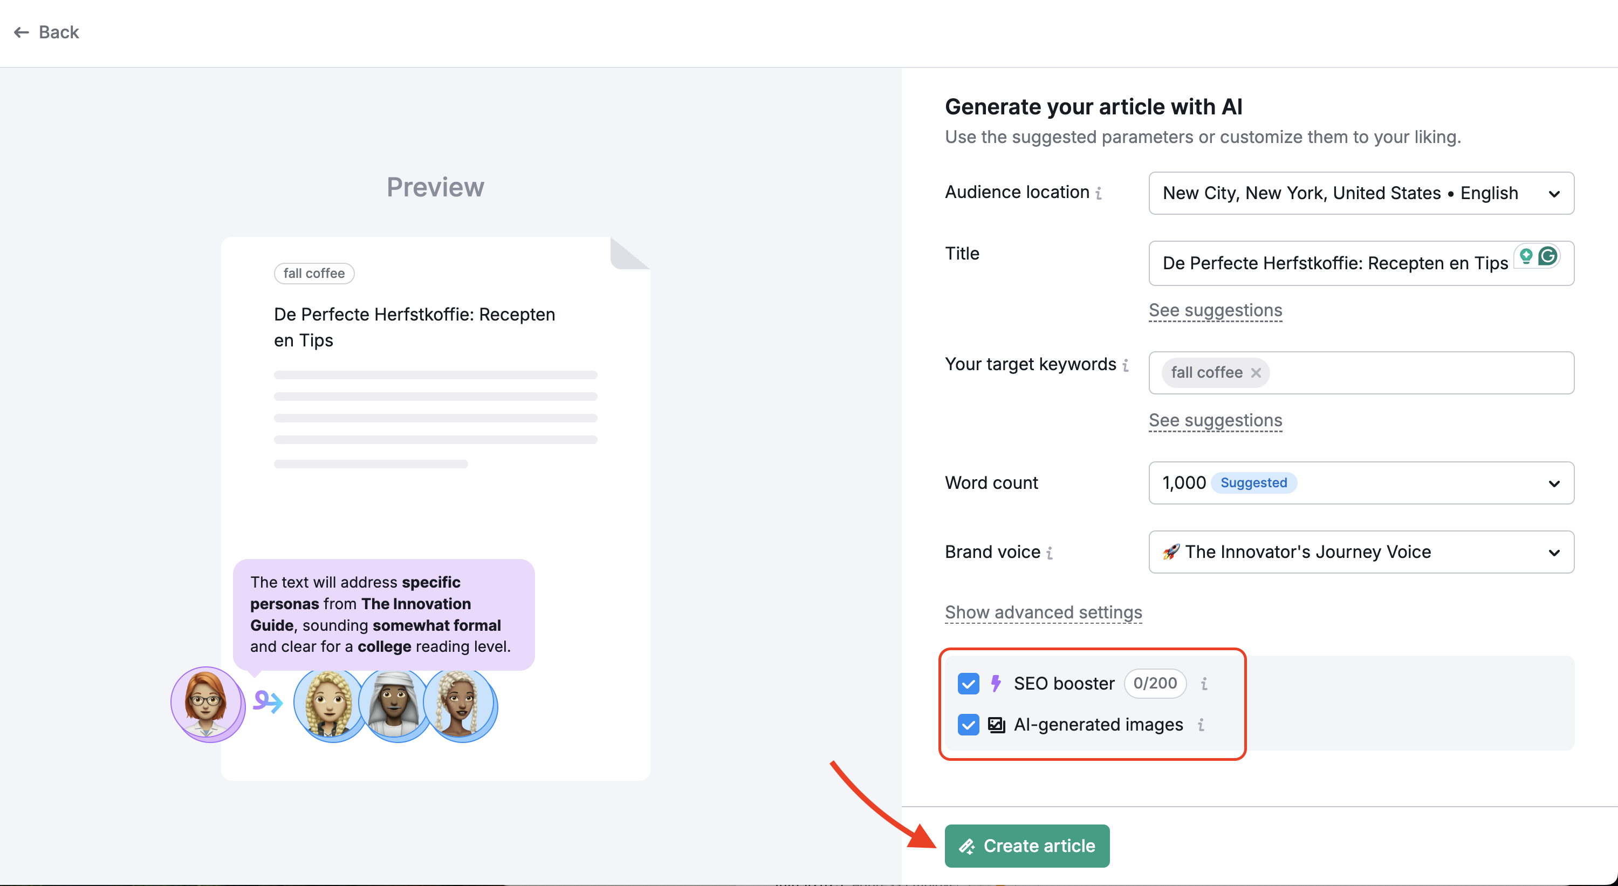This screenshot has width=1618, height=886.
Task: Click AI-generated images info icon
Action: click(1201, 725)
